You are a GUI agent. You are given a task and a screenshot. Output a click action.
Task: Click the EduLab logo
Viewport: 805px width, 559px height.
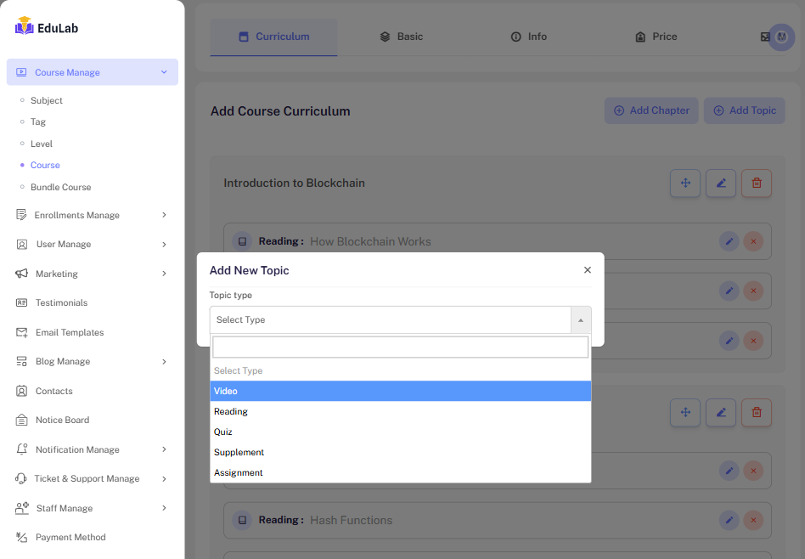[48, 27]
